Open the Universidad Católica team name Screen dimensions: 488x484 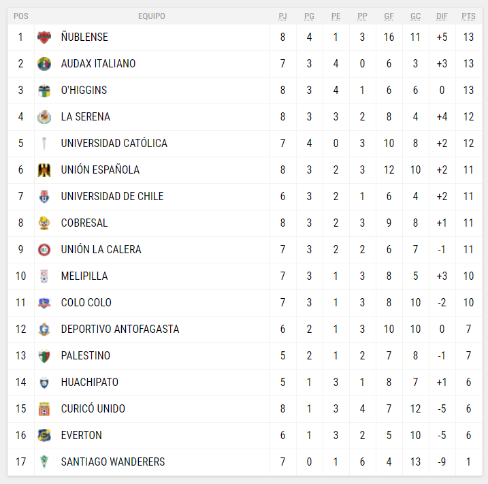114,144
